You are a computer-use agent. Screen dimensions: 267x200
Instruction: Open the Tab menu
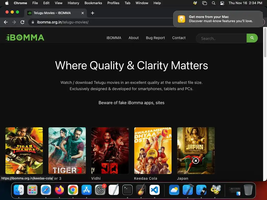(x=127, y=3)
